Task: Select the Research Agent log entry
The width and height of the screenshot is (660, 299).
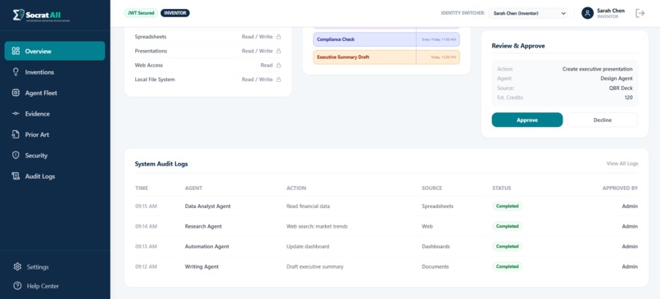Action: point(387,226)
